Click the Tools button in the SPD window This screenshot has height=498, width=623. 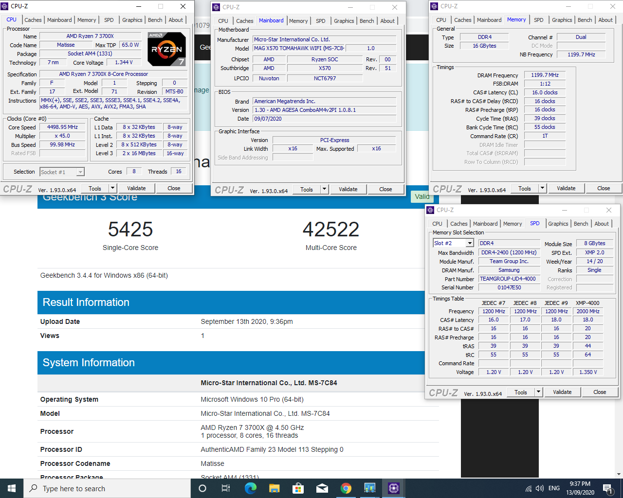[521, 392]
